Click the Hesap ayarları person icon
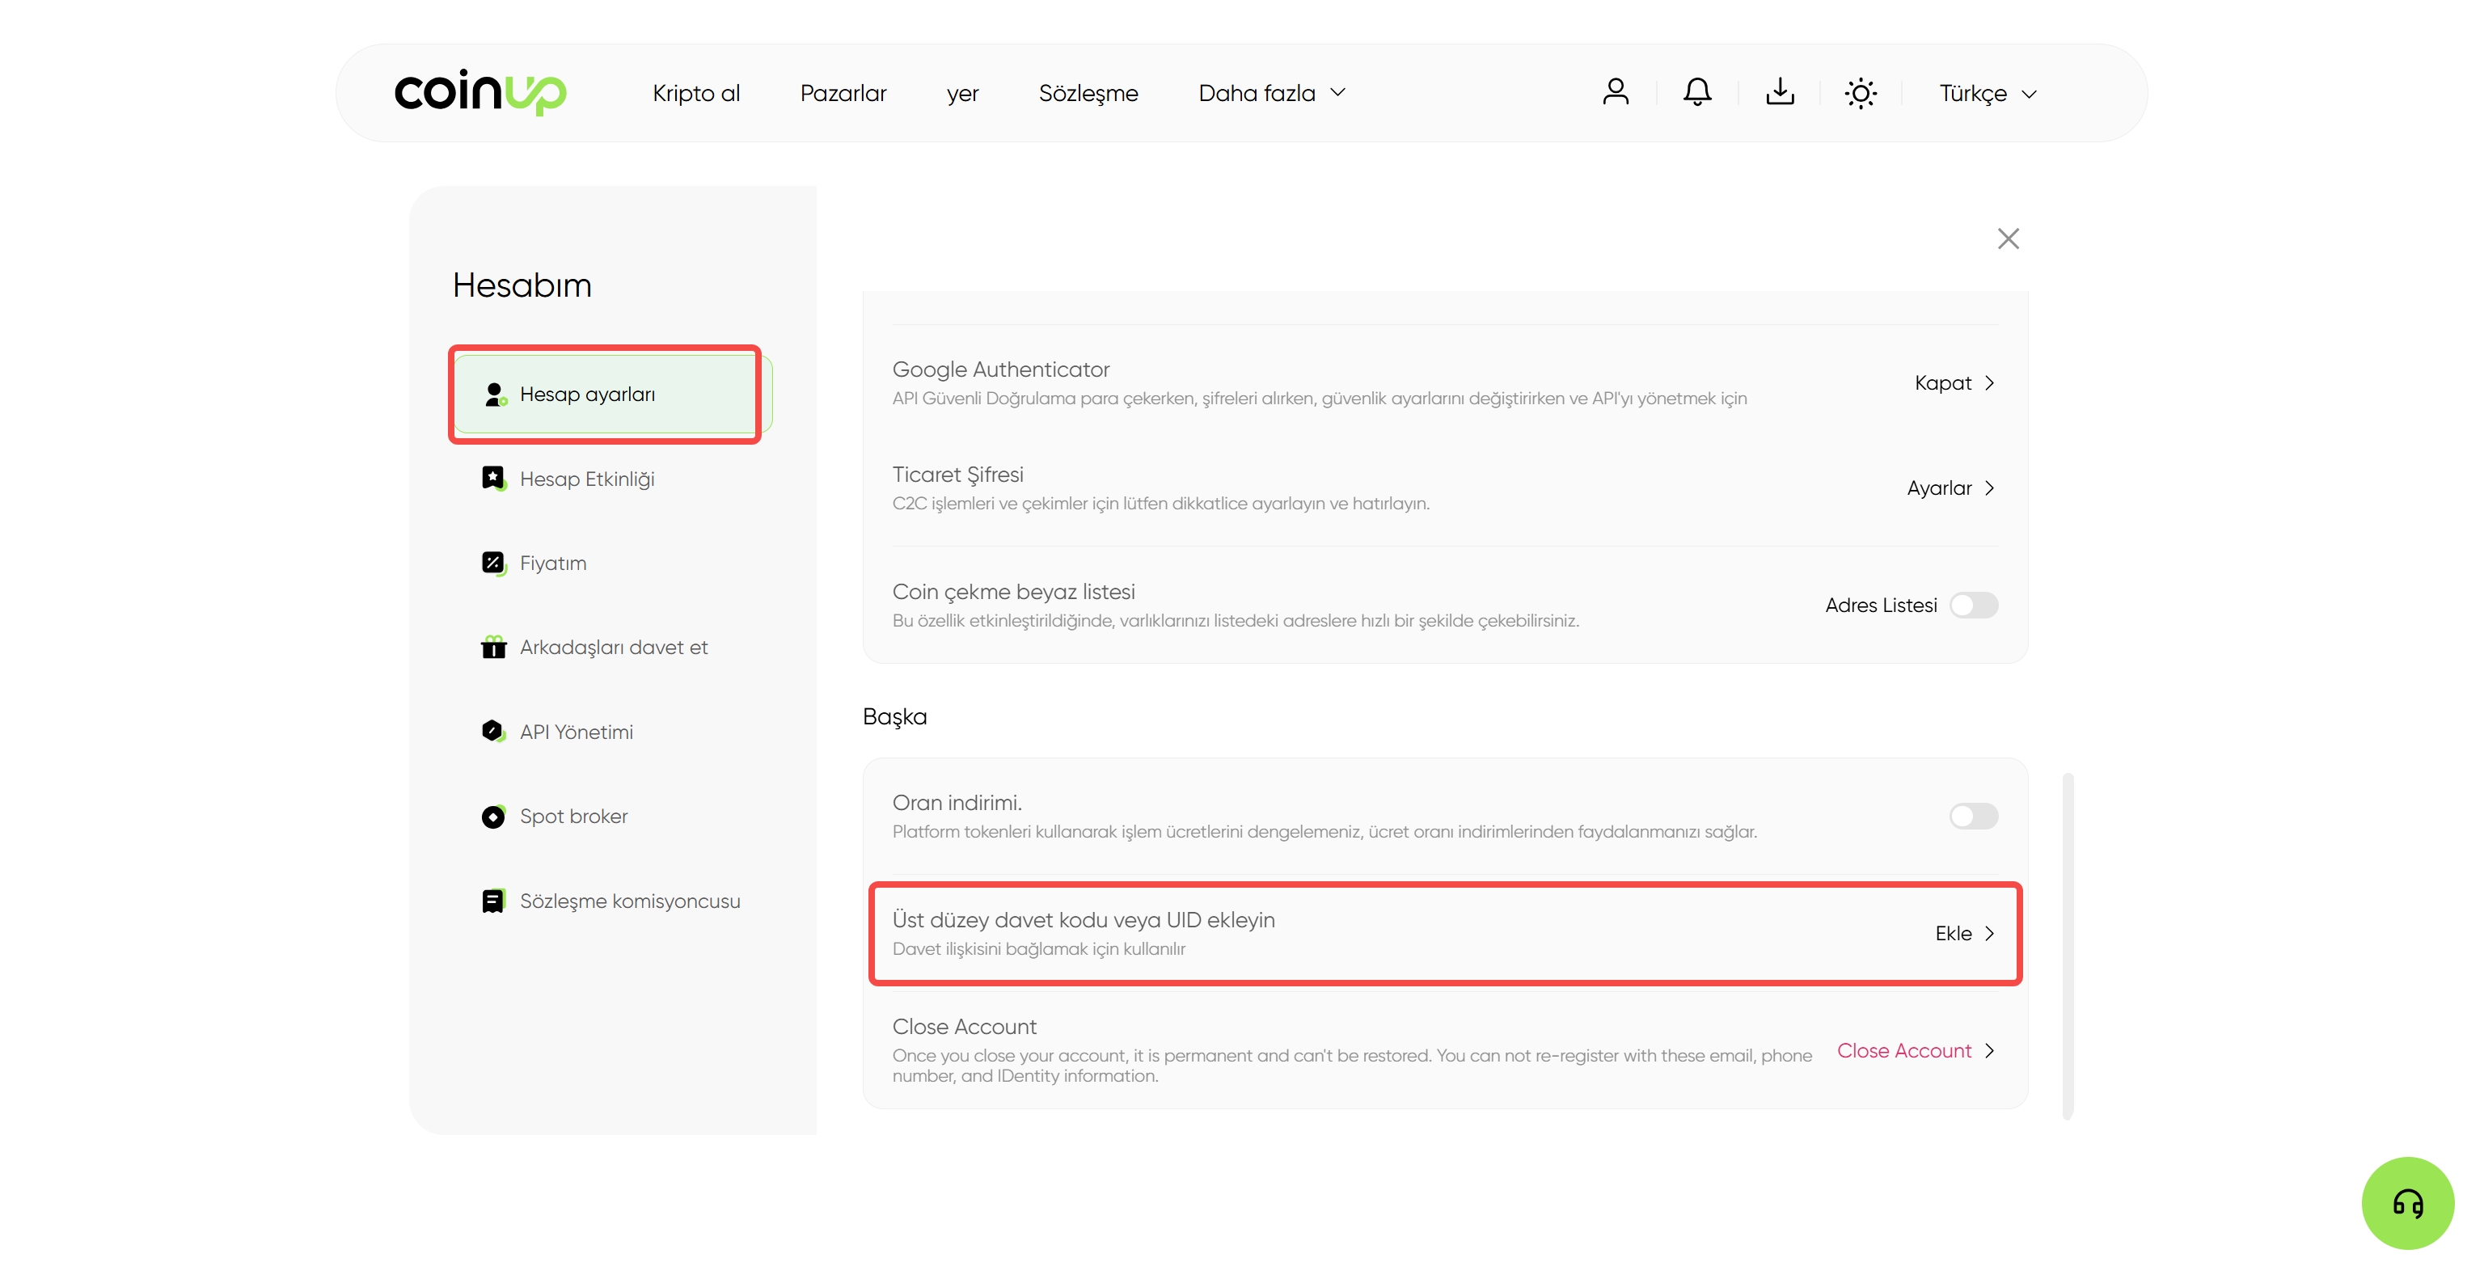The height and width of the screenshot is (1279, 2484). [494, 395]
